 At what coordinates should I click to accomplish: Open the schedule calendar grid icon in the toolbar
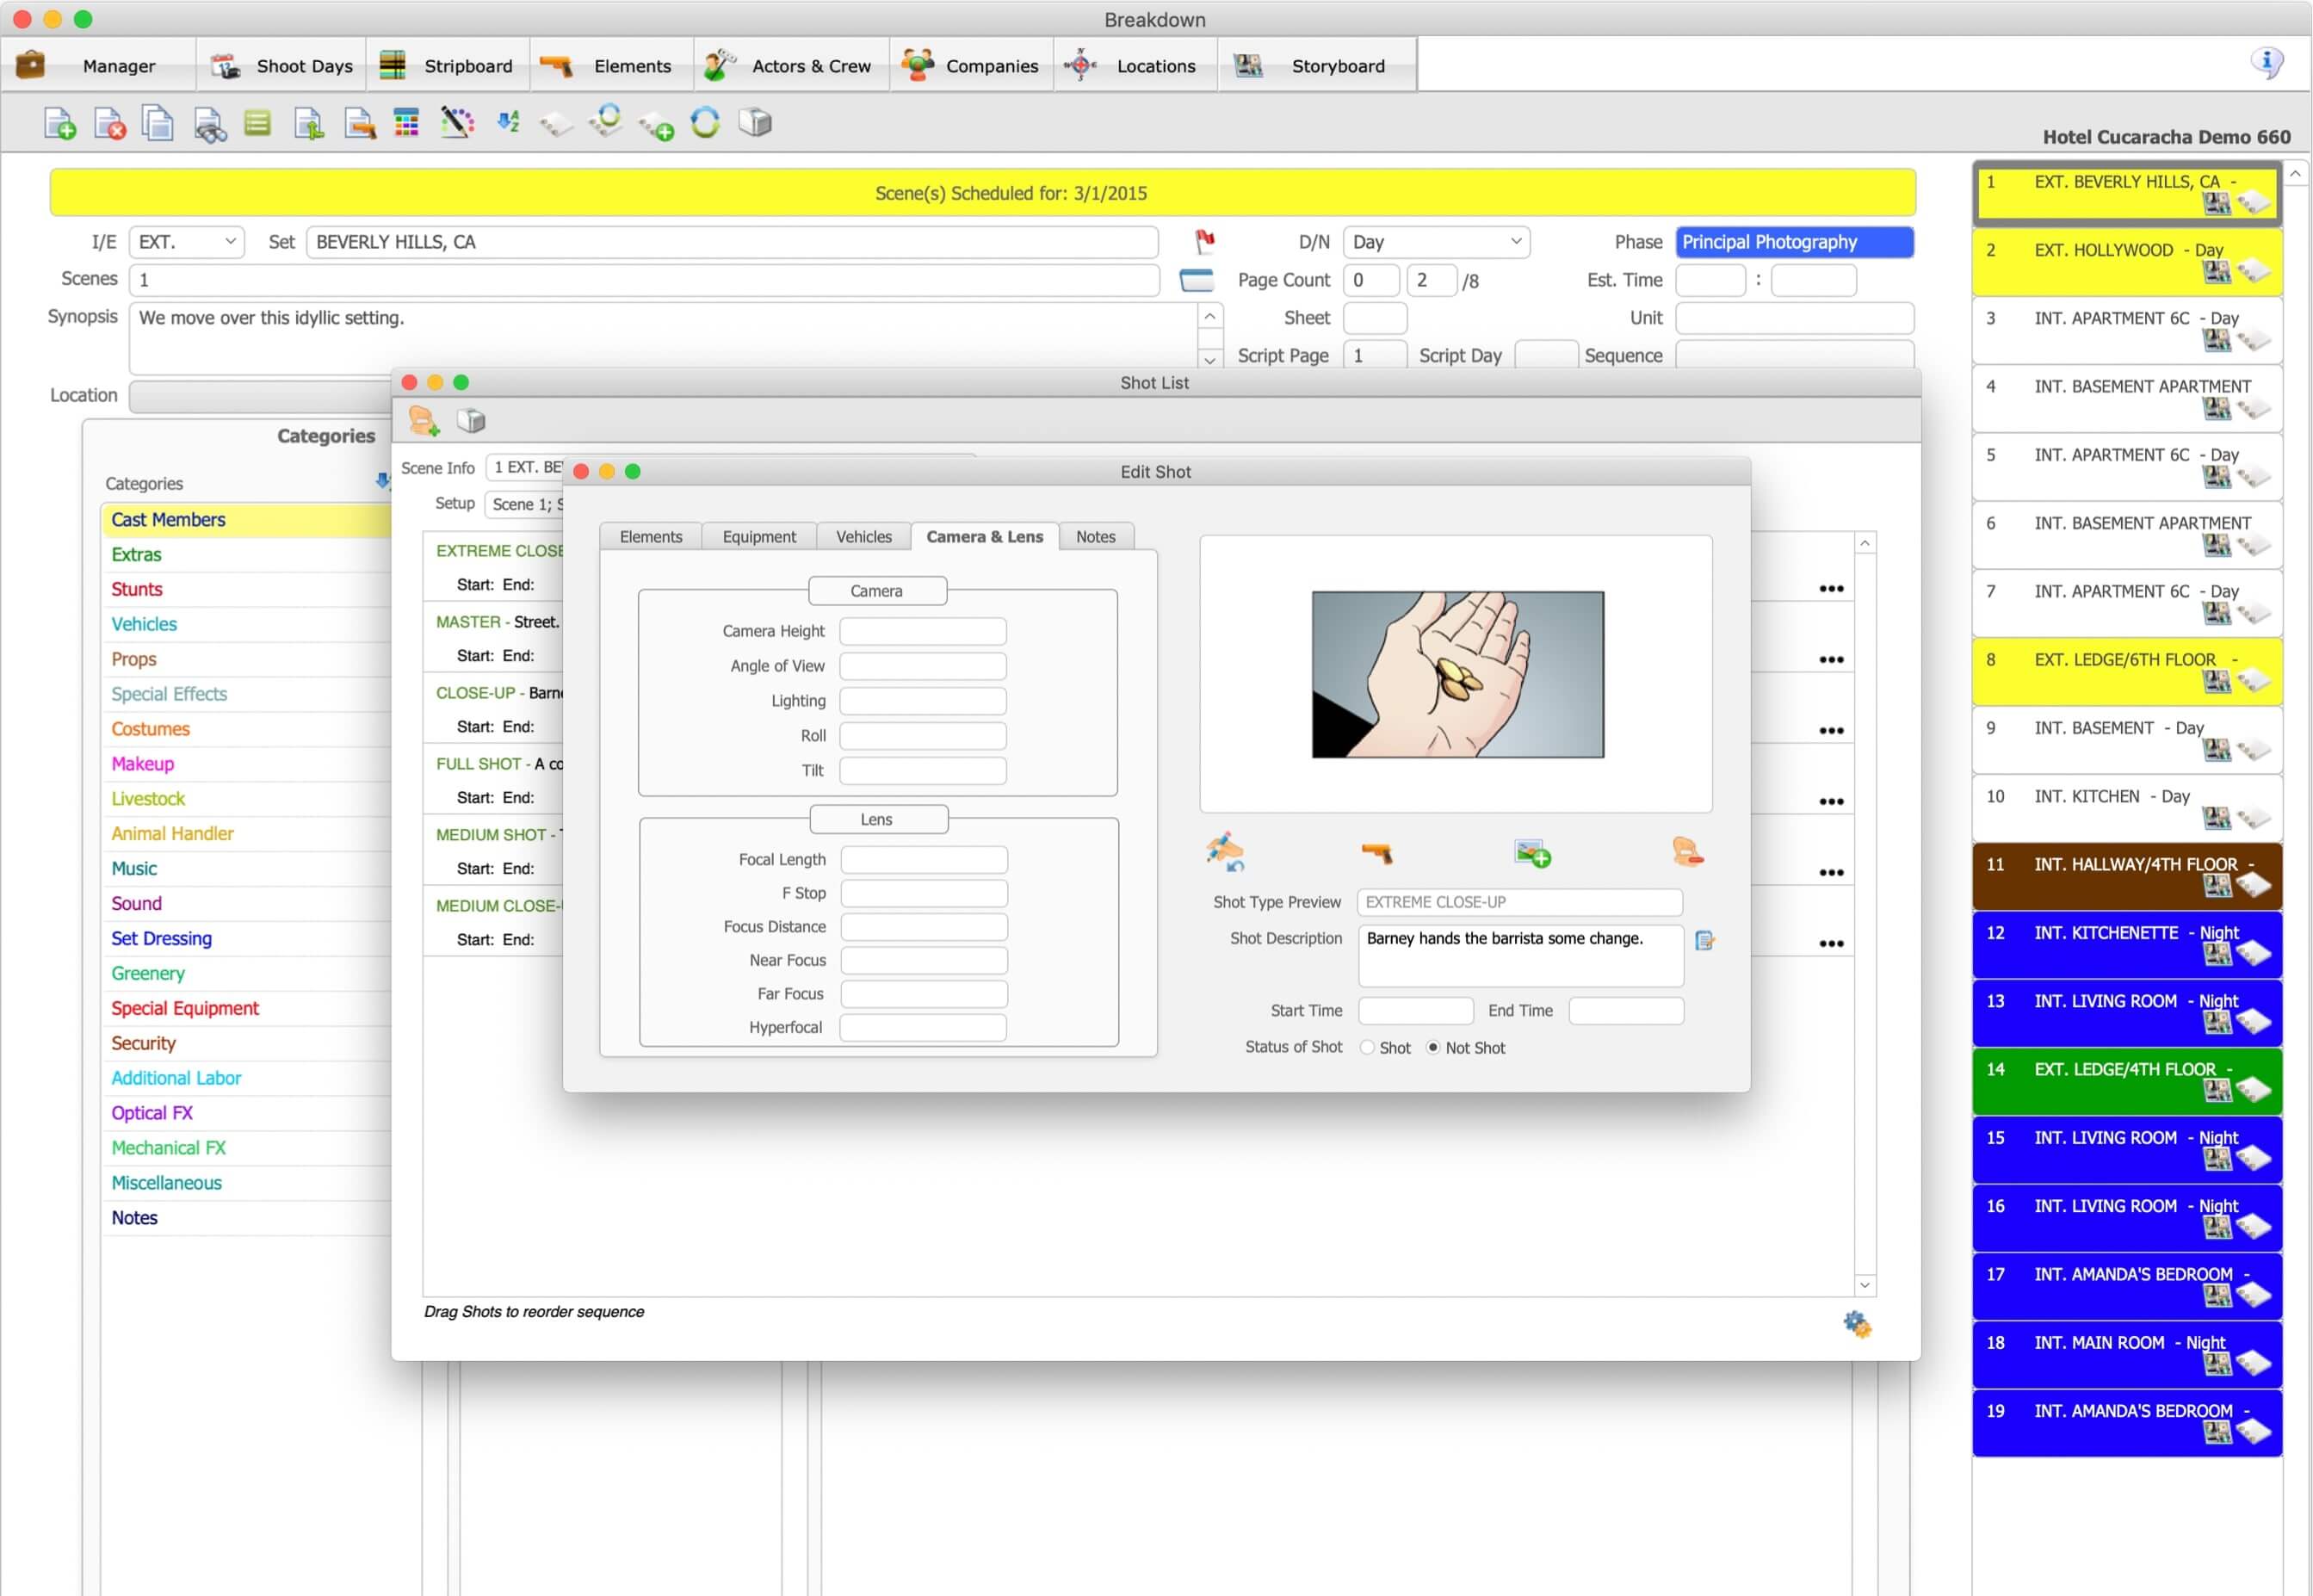pos(406,122)
